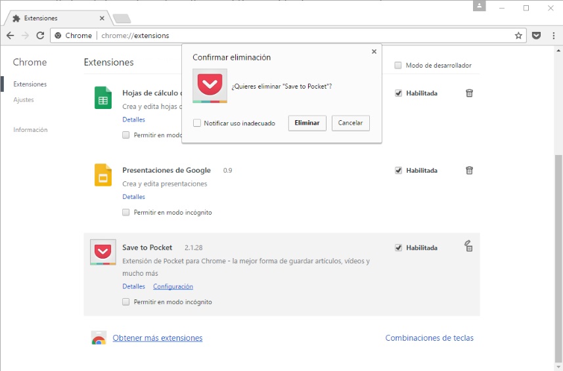Click the user profile icon in title bar

point(480,6)
